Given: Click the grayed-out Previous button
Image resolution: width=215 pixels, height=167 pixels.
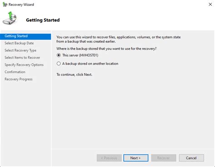Looking at the screenshot, I should click(109, 158).
